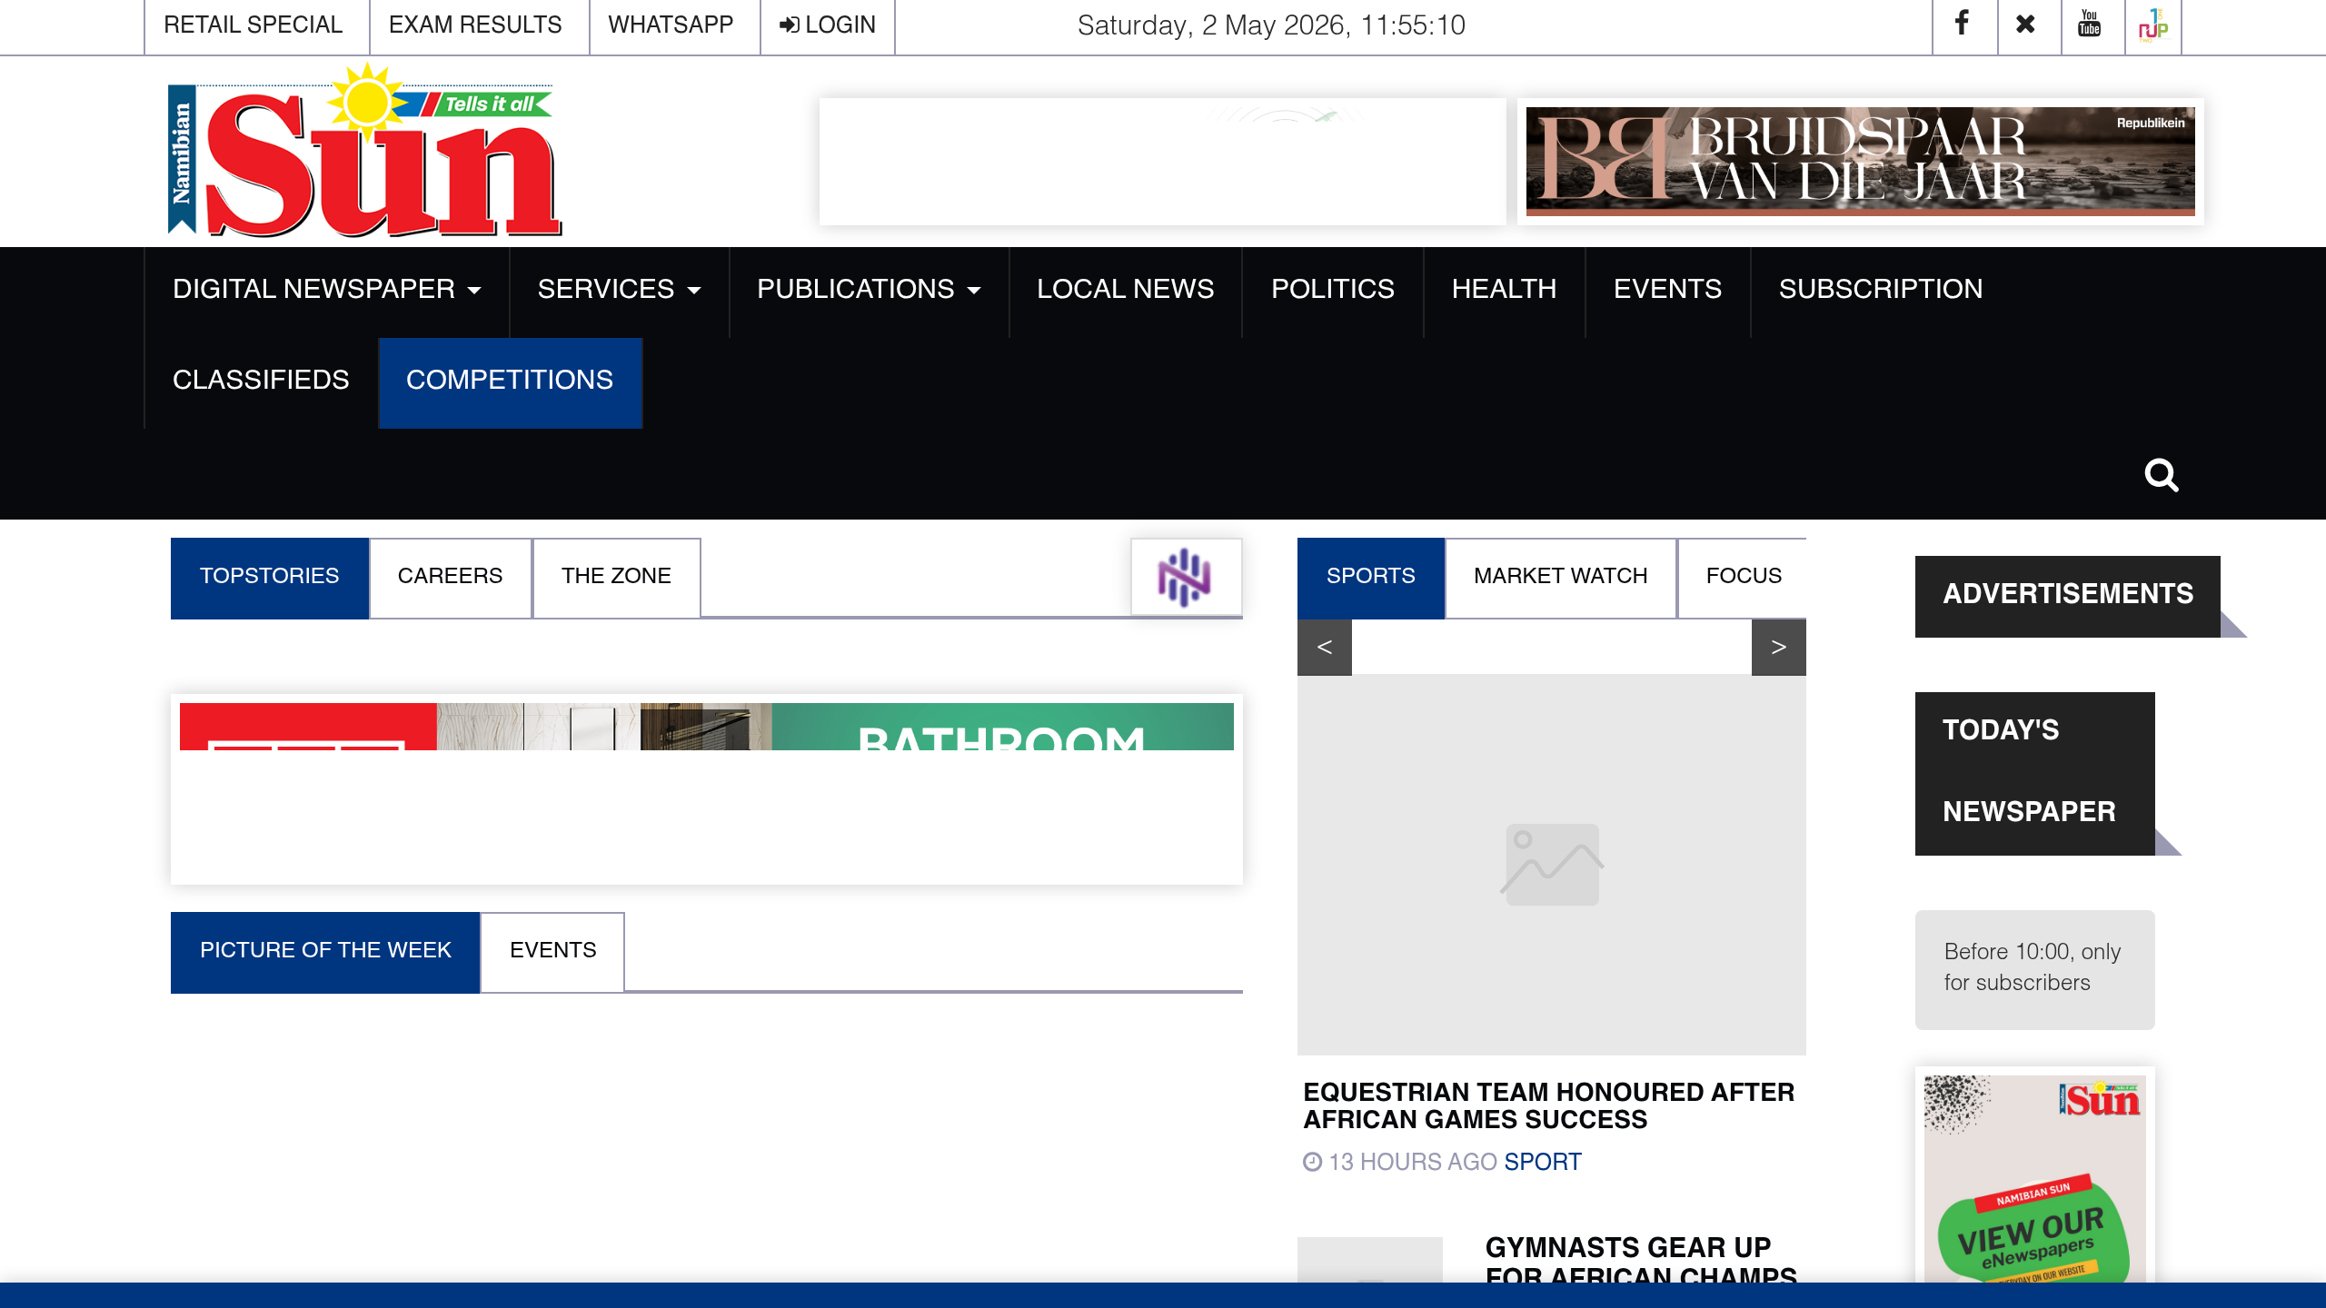Open Equestrian Team Honoured article headline
This screenshot has height=1308, width=2326.
click(x=1548, y=1105)
